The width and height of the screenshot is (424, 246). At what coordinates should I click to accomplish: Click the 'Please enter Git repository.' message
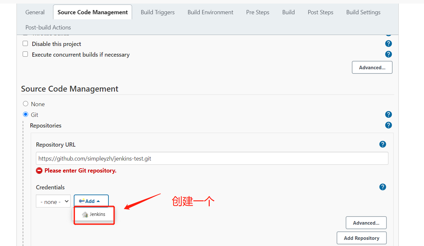pos(80,171)
